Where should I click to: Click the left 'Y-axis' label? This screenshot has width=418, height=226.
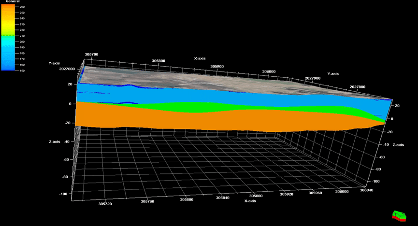click(54, 63)
